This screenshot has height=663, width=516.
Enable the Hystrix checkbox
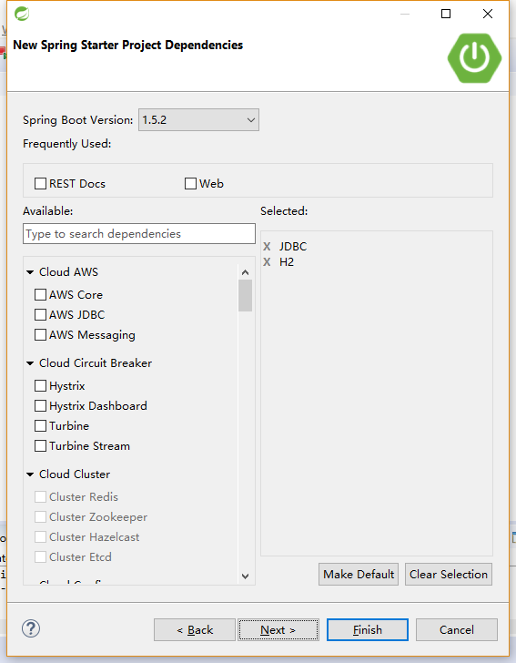tap(41, 385)
